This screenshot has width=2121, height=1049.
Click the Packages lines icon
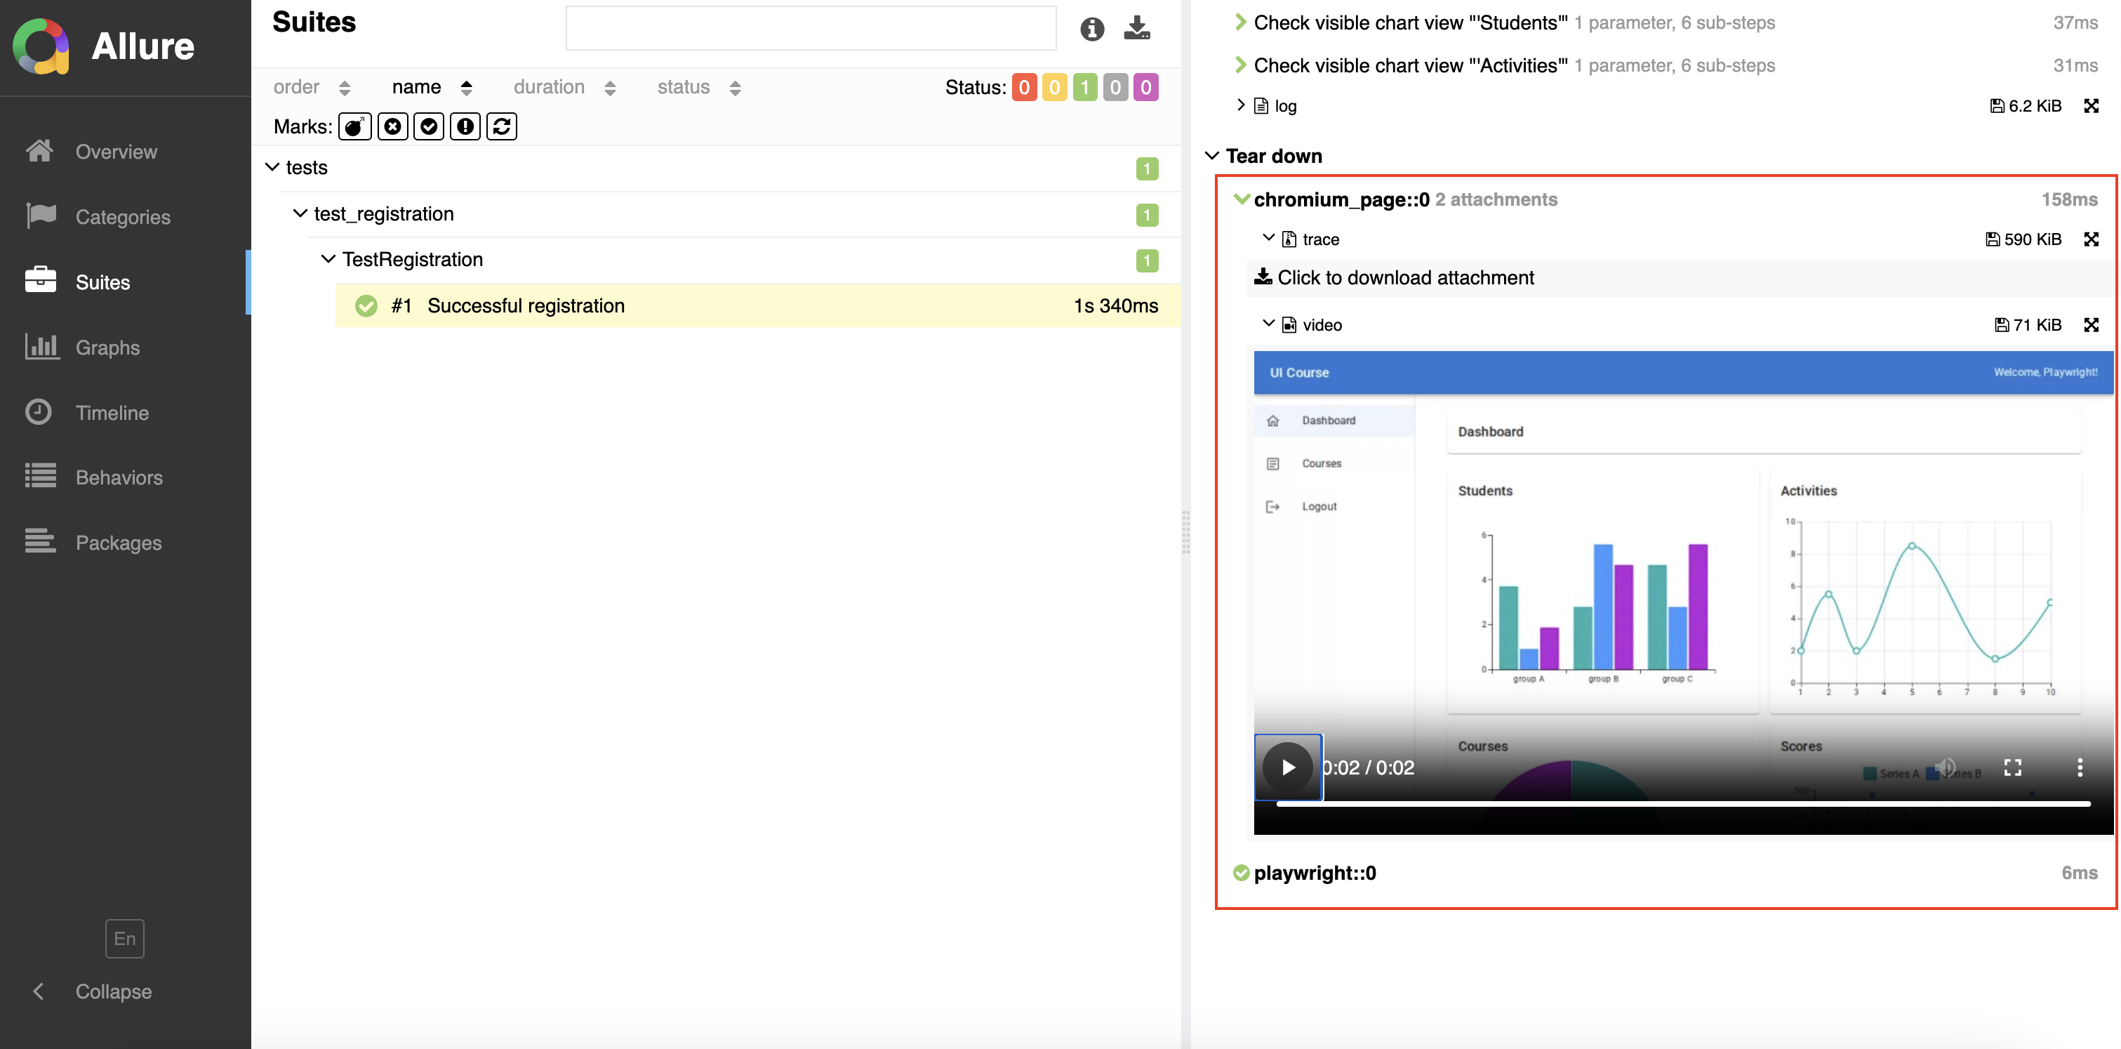click(x=40, y=540)
